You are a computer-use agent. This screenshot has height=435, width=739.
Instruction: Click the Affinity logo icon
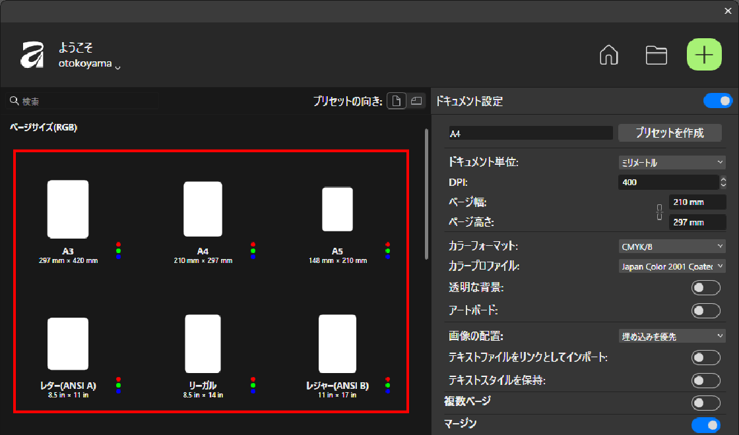pyautogui.click(x=32, y=55)
